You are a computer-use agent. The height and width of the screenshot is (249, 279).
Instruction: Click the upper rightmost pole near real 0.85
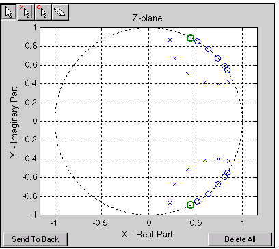[x=228, y=81]
